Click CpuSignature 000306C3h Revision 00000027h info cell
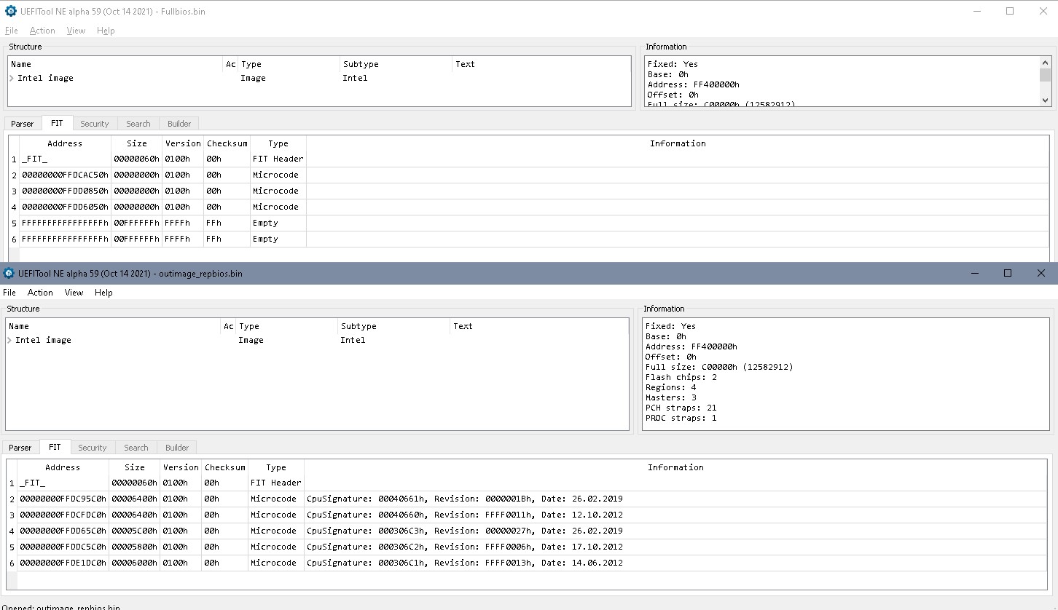The width and height of the screenshot is (1058, 610). [x=675, y=531]
